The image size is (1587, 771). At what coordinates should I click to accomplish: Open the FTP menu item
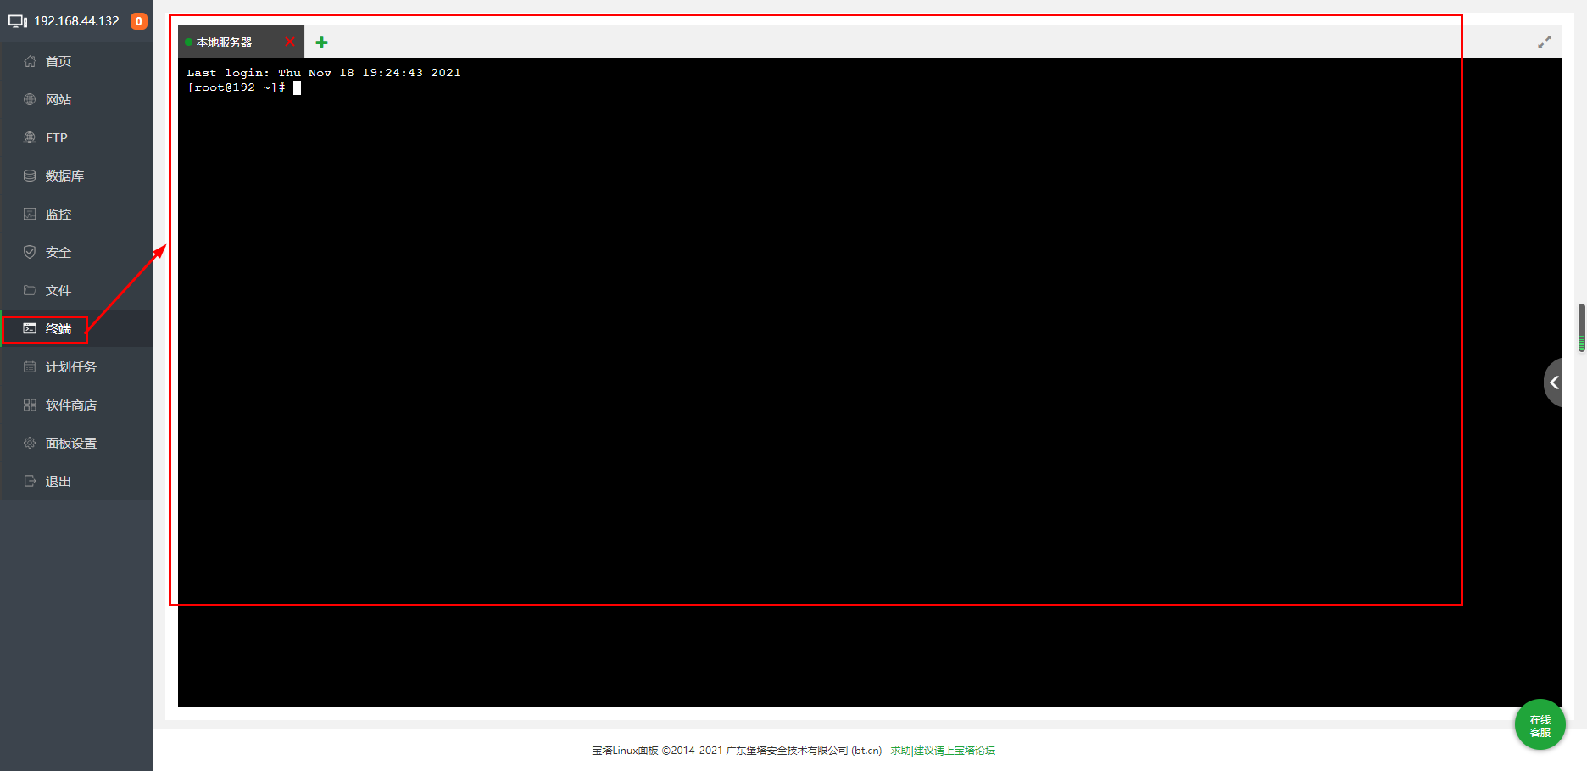[x=76, y=137]
